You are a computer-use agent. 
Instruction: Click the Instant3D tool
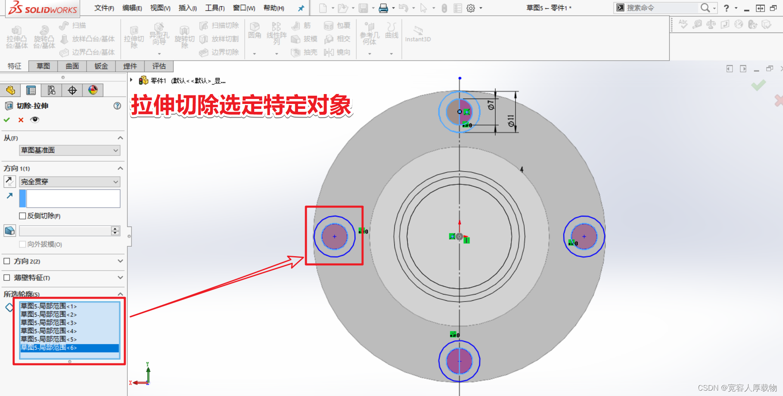tap(418, 34)
